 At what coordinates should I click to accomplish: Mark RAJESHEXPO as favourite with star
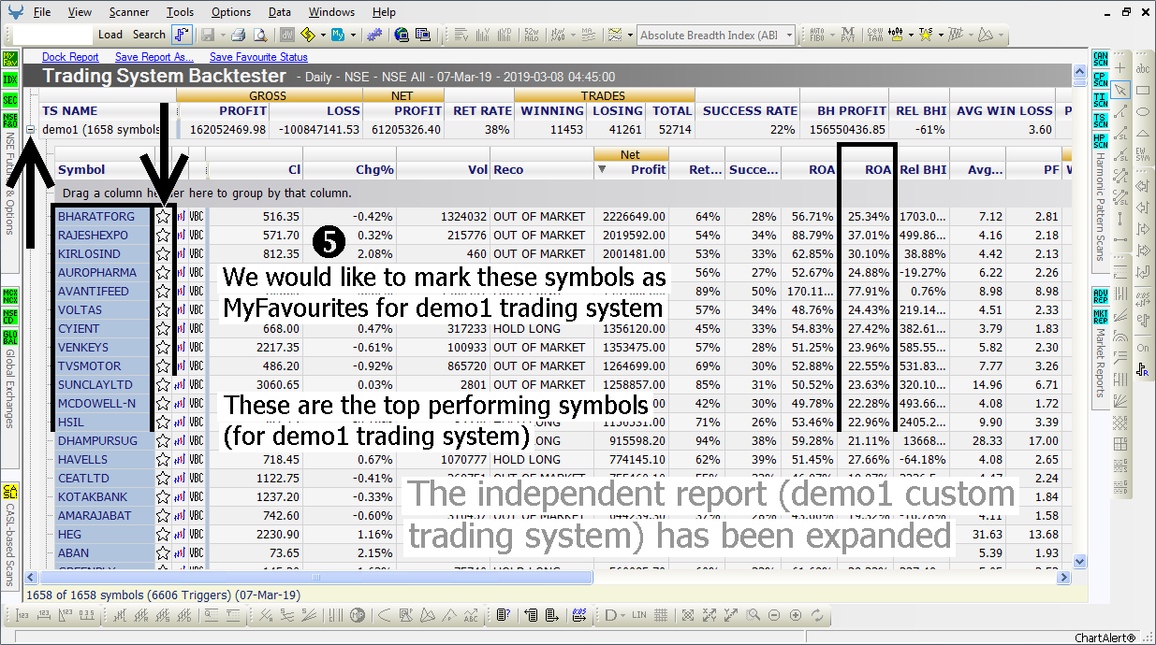click(x=163, y=235)
